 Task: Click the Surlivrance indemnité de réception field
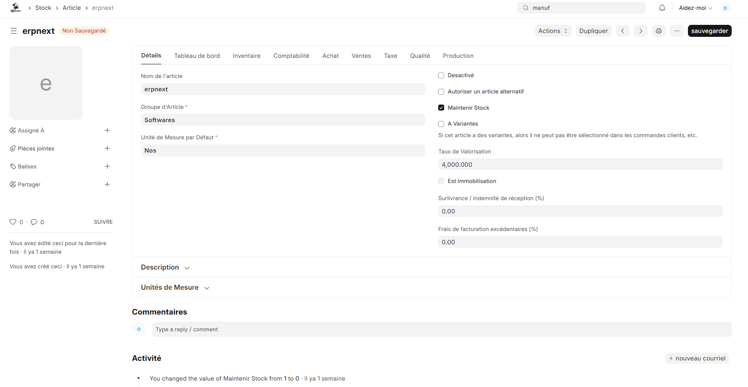[580, 211]
